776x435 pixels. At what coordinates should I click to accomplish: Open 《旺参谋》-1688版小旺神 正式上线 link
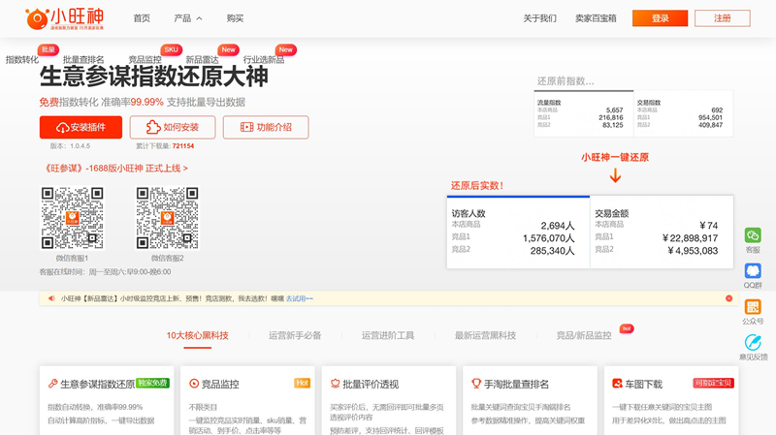(115, 168)
